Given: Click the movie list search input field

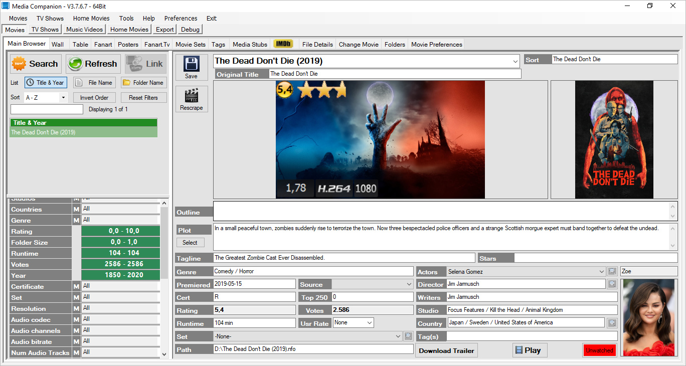Looking at the screenshot, I should click(47, 109).
